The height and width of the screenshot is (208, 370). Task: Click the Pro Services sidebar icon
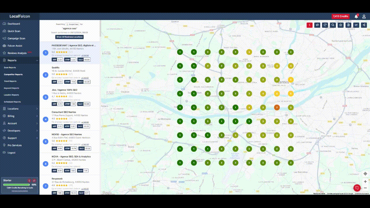click(x=4, y=145)
